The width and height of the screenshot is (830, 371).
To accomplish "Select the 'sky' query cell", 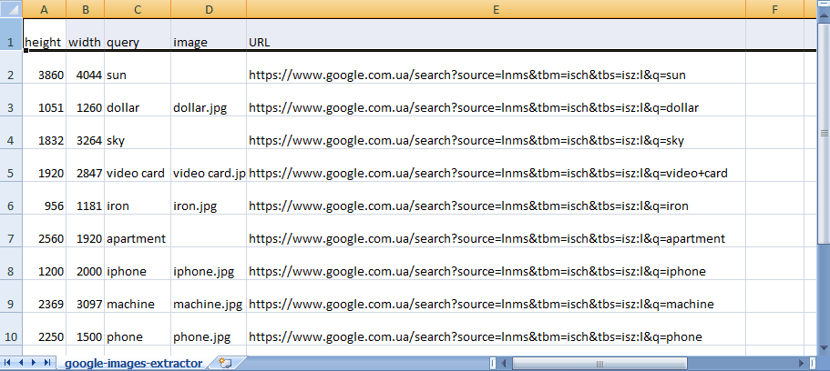I will pyautogui.click(x=138, y=133).
